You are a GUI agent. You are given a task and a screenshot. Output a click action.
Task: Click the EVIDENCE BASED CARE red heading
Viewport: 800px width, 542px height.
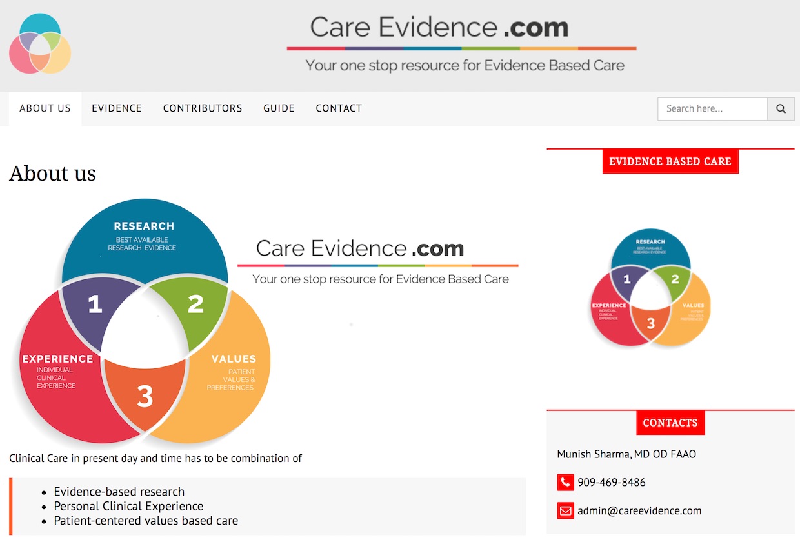[670, 161]
